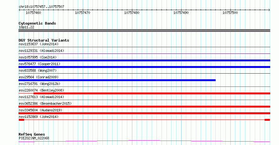Select the 18p11.22 band label
Image resolution: width=279 pixels, height=145 pixels.
[26, 27]
